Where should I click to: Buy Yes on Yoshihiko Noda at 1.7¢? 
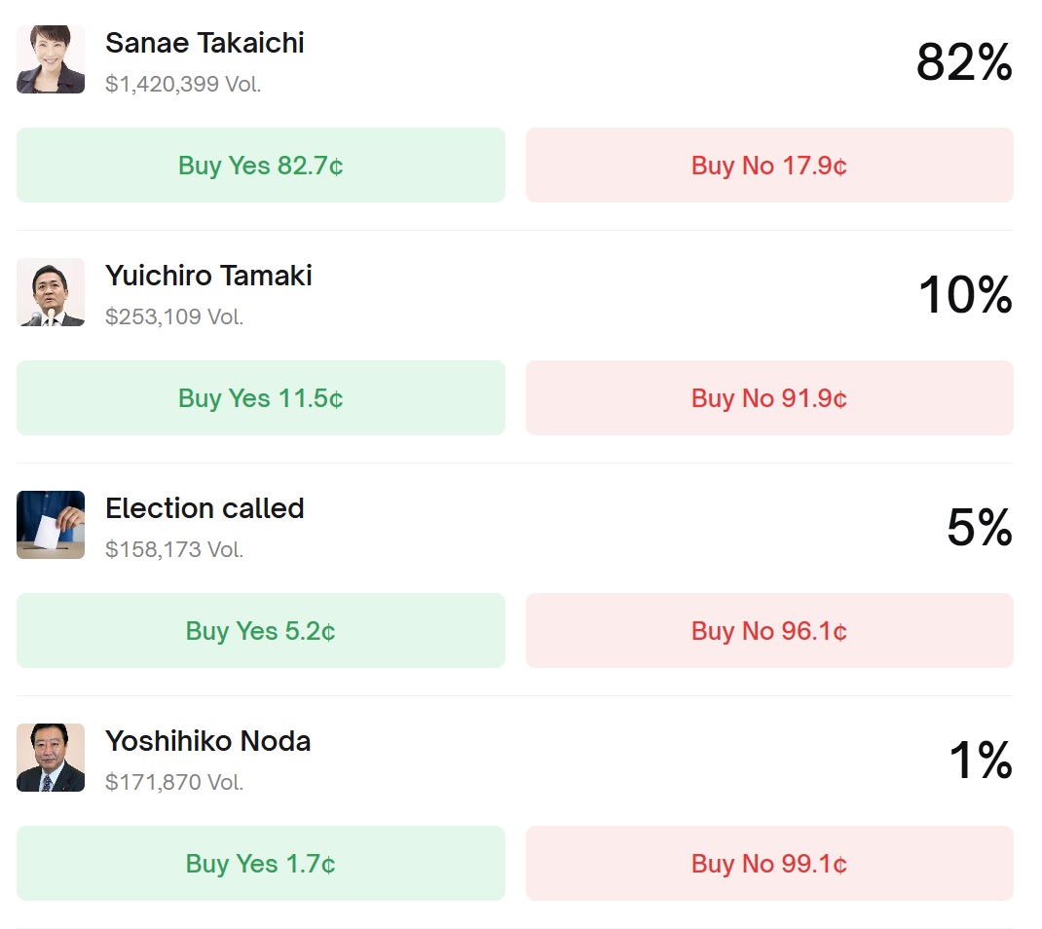[261, 864]
